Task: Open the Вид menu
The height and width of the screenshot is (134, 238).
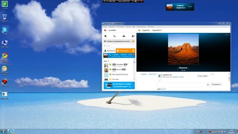Action: tap(134, 27)
